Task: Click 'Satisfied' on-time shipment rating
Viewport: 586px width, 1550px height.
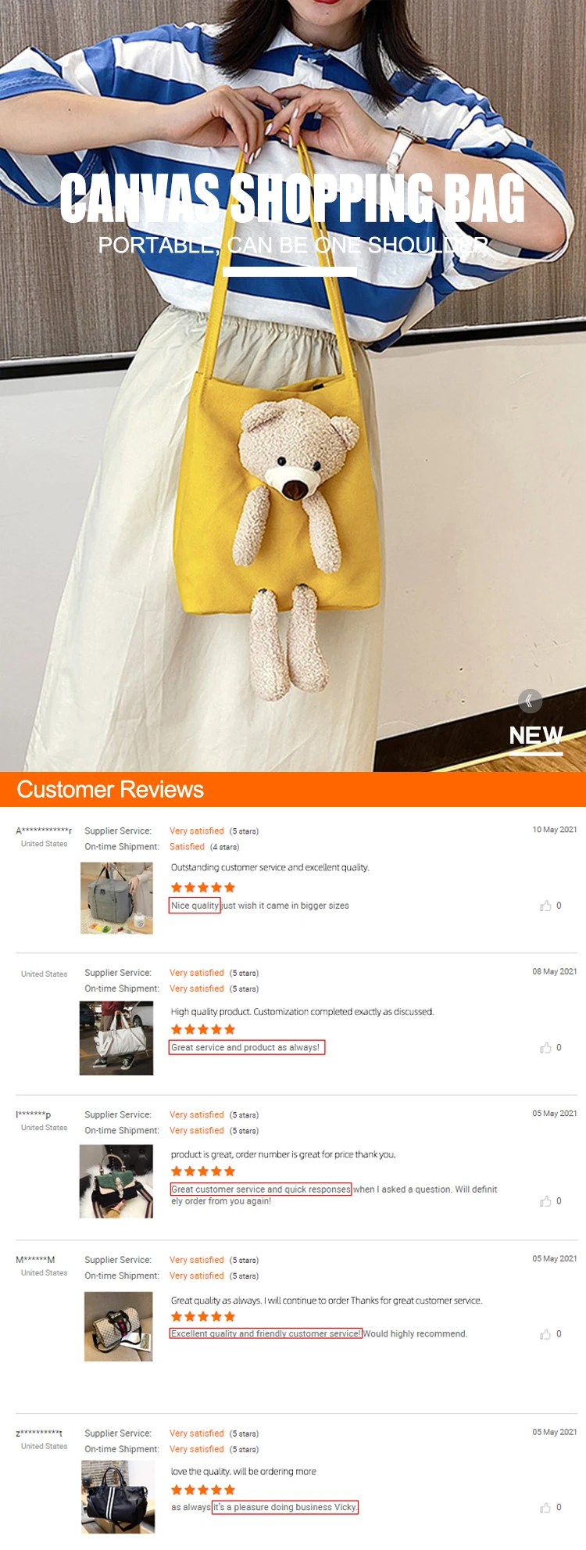Action: (187, 847)
